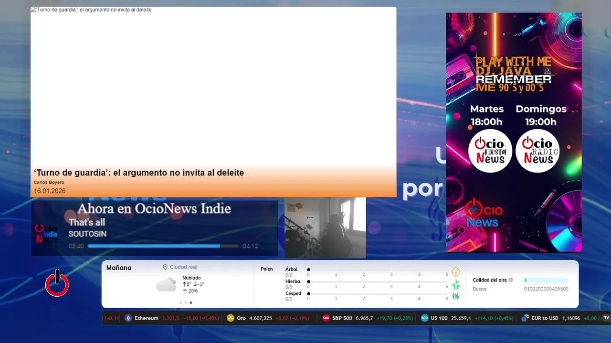Click the Ciudad real location text

coord(183,267)
